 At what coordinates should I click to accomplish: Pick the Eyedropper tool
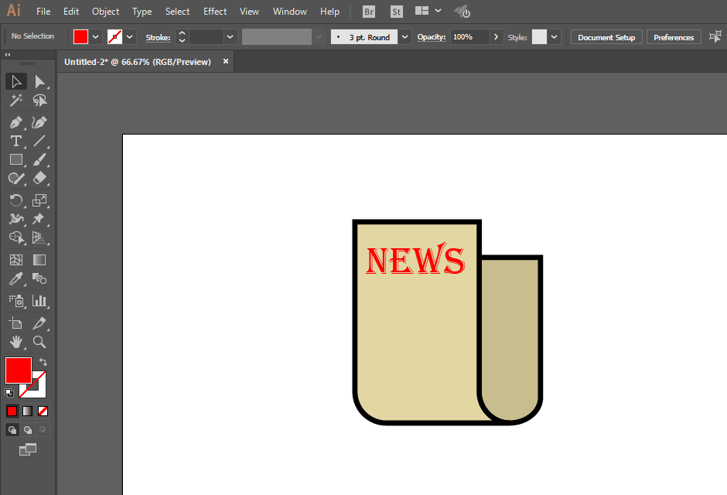pyautogui.click(x=16, y=278)
